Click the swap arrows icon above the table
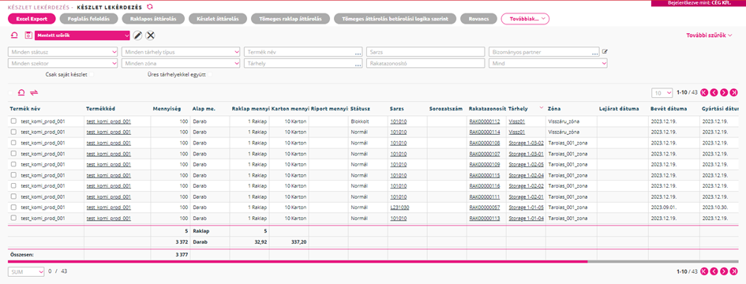This screenshot has width=746, height=284. coord(33,93)
